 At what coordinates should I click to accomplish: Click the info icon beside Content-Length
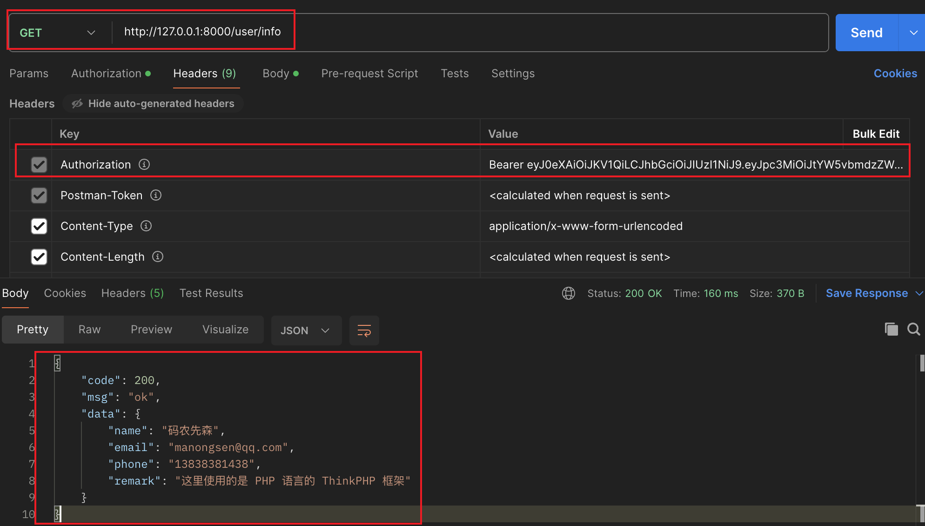158,256
